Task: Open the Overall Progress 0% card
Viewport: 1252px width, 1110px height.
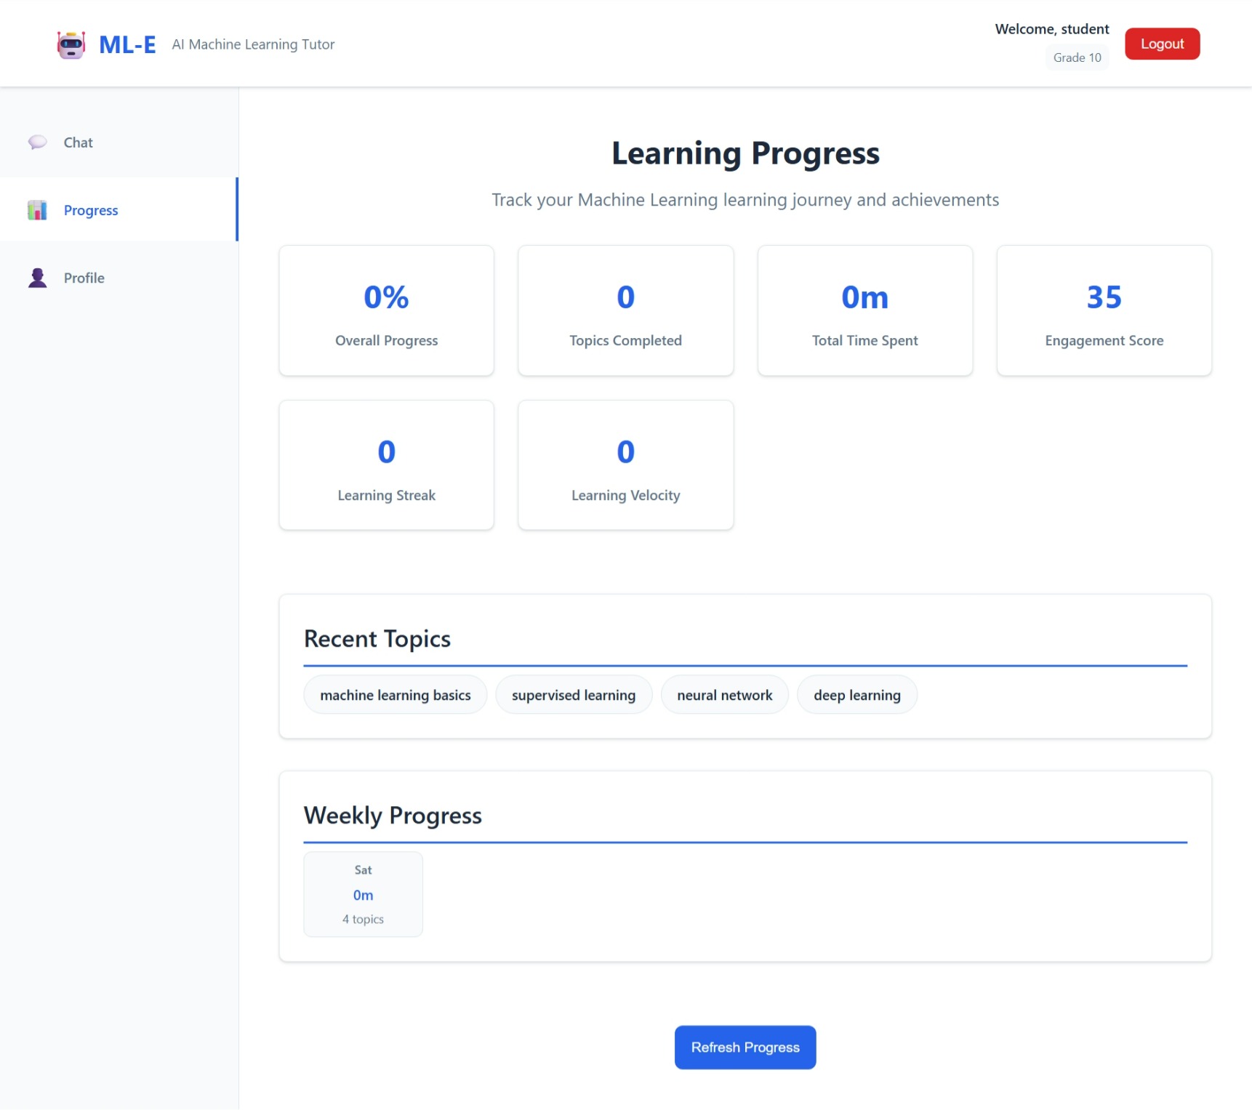Action: click(387, 310)
